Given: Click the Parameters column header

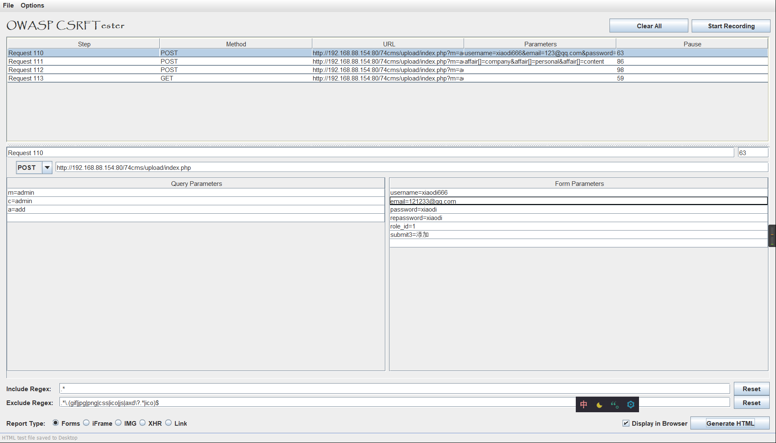Looking at the screenshot, I should [540, 44].
